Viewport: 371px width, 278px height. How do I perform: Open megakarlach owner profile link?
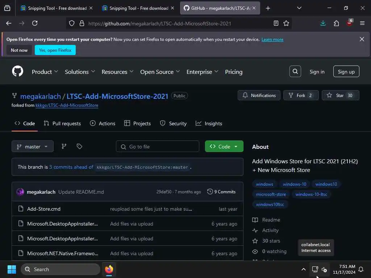pyautogui.click(x=41, y=96)
